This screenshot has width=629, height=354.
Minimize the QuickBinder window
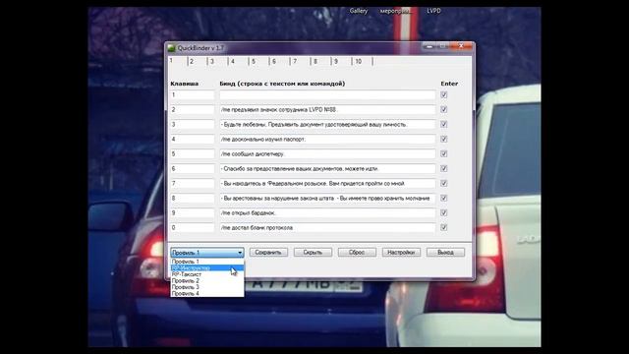[x=429, y=46]
